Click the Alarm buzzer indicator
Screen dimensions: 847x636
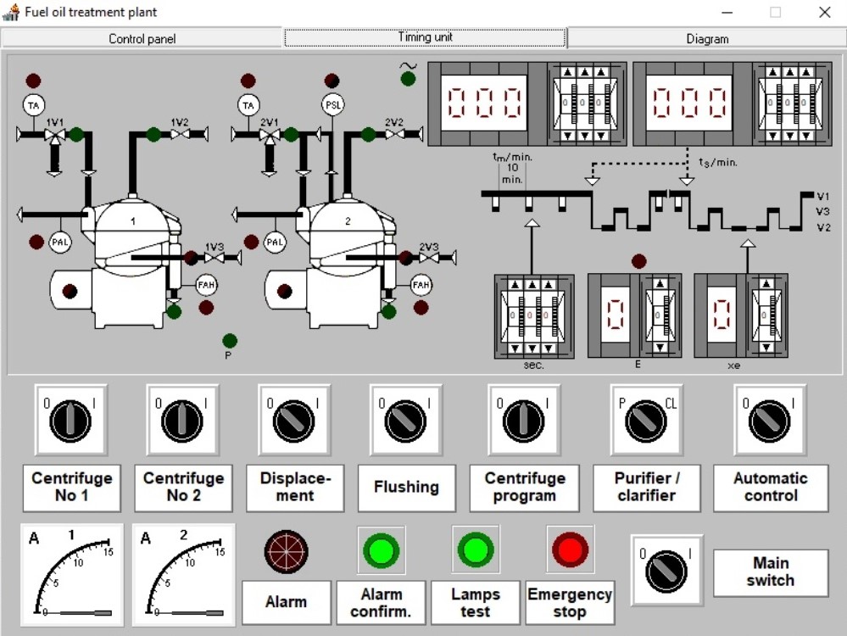pyautogui.click(x=287, y=552)
